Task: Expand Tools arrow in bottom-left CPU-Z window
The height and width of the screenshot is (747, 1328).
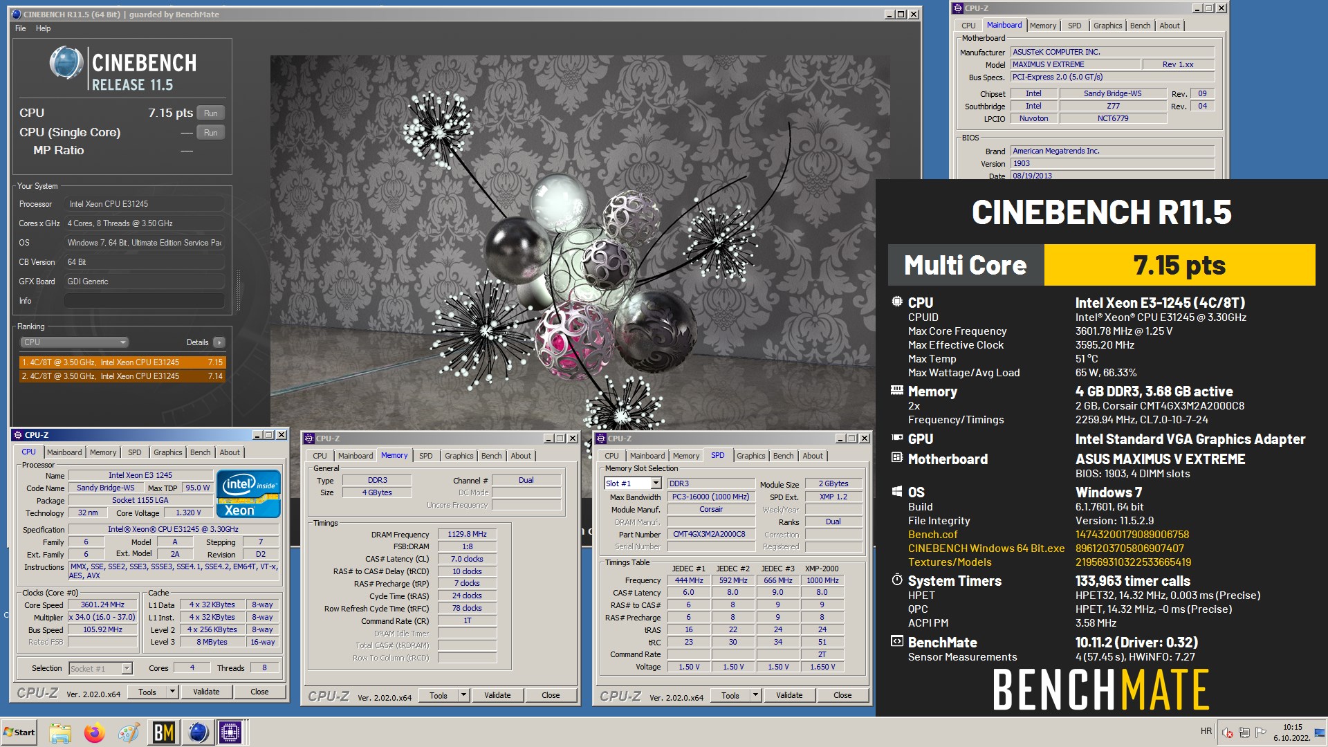Action: pyautogui.click(x=173, y=692)
